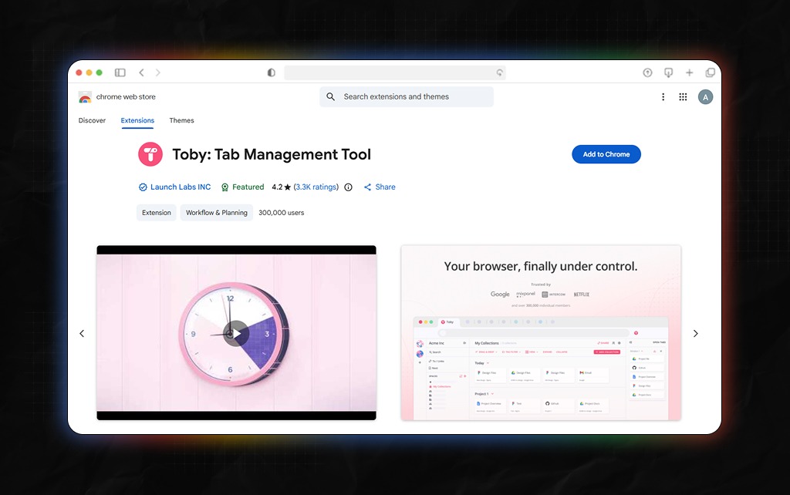Viewport: 790px width, 495px height.
Task: Open Launch Labs INC publisher link
Action: [x=181, y=187]
